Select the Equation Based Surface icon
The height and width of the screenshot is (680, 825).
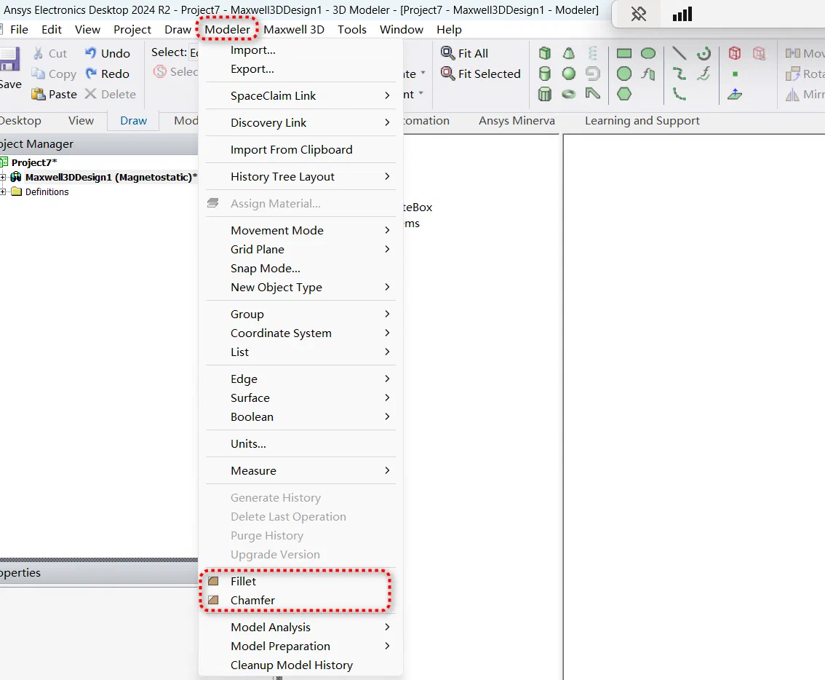648,74
